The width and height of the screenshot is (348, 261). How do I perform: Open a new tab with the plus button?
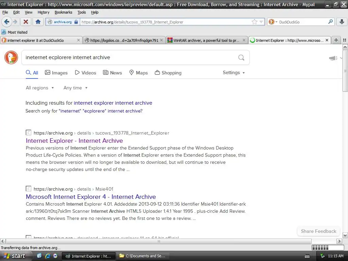pos(336,40)
